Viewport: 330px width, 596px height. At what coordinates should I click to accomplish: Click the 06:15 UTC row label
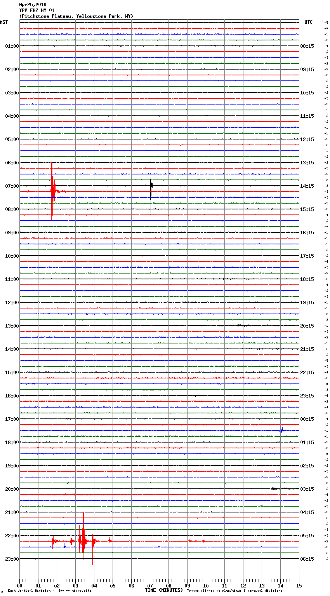[x=307, y=559]
